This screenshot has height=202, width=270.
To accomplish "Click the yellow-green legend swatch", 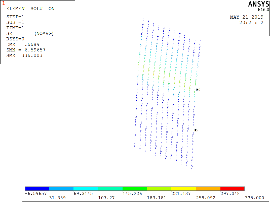I will [159, 189].
